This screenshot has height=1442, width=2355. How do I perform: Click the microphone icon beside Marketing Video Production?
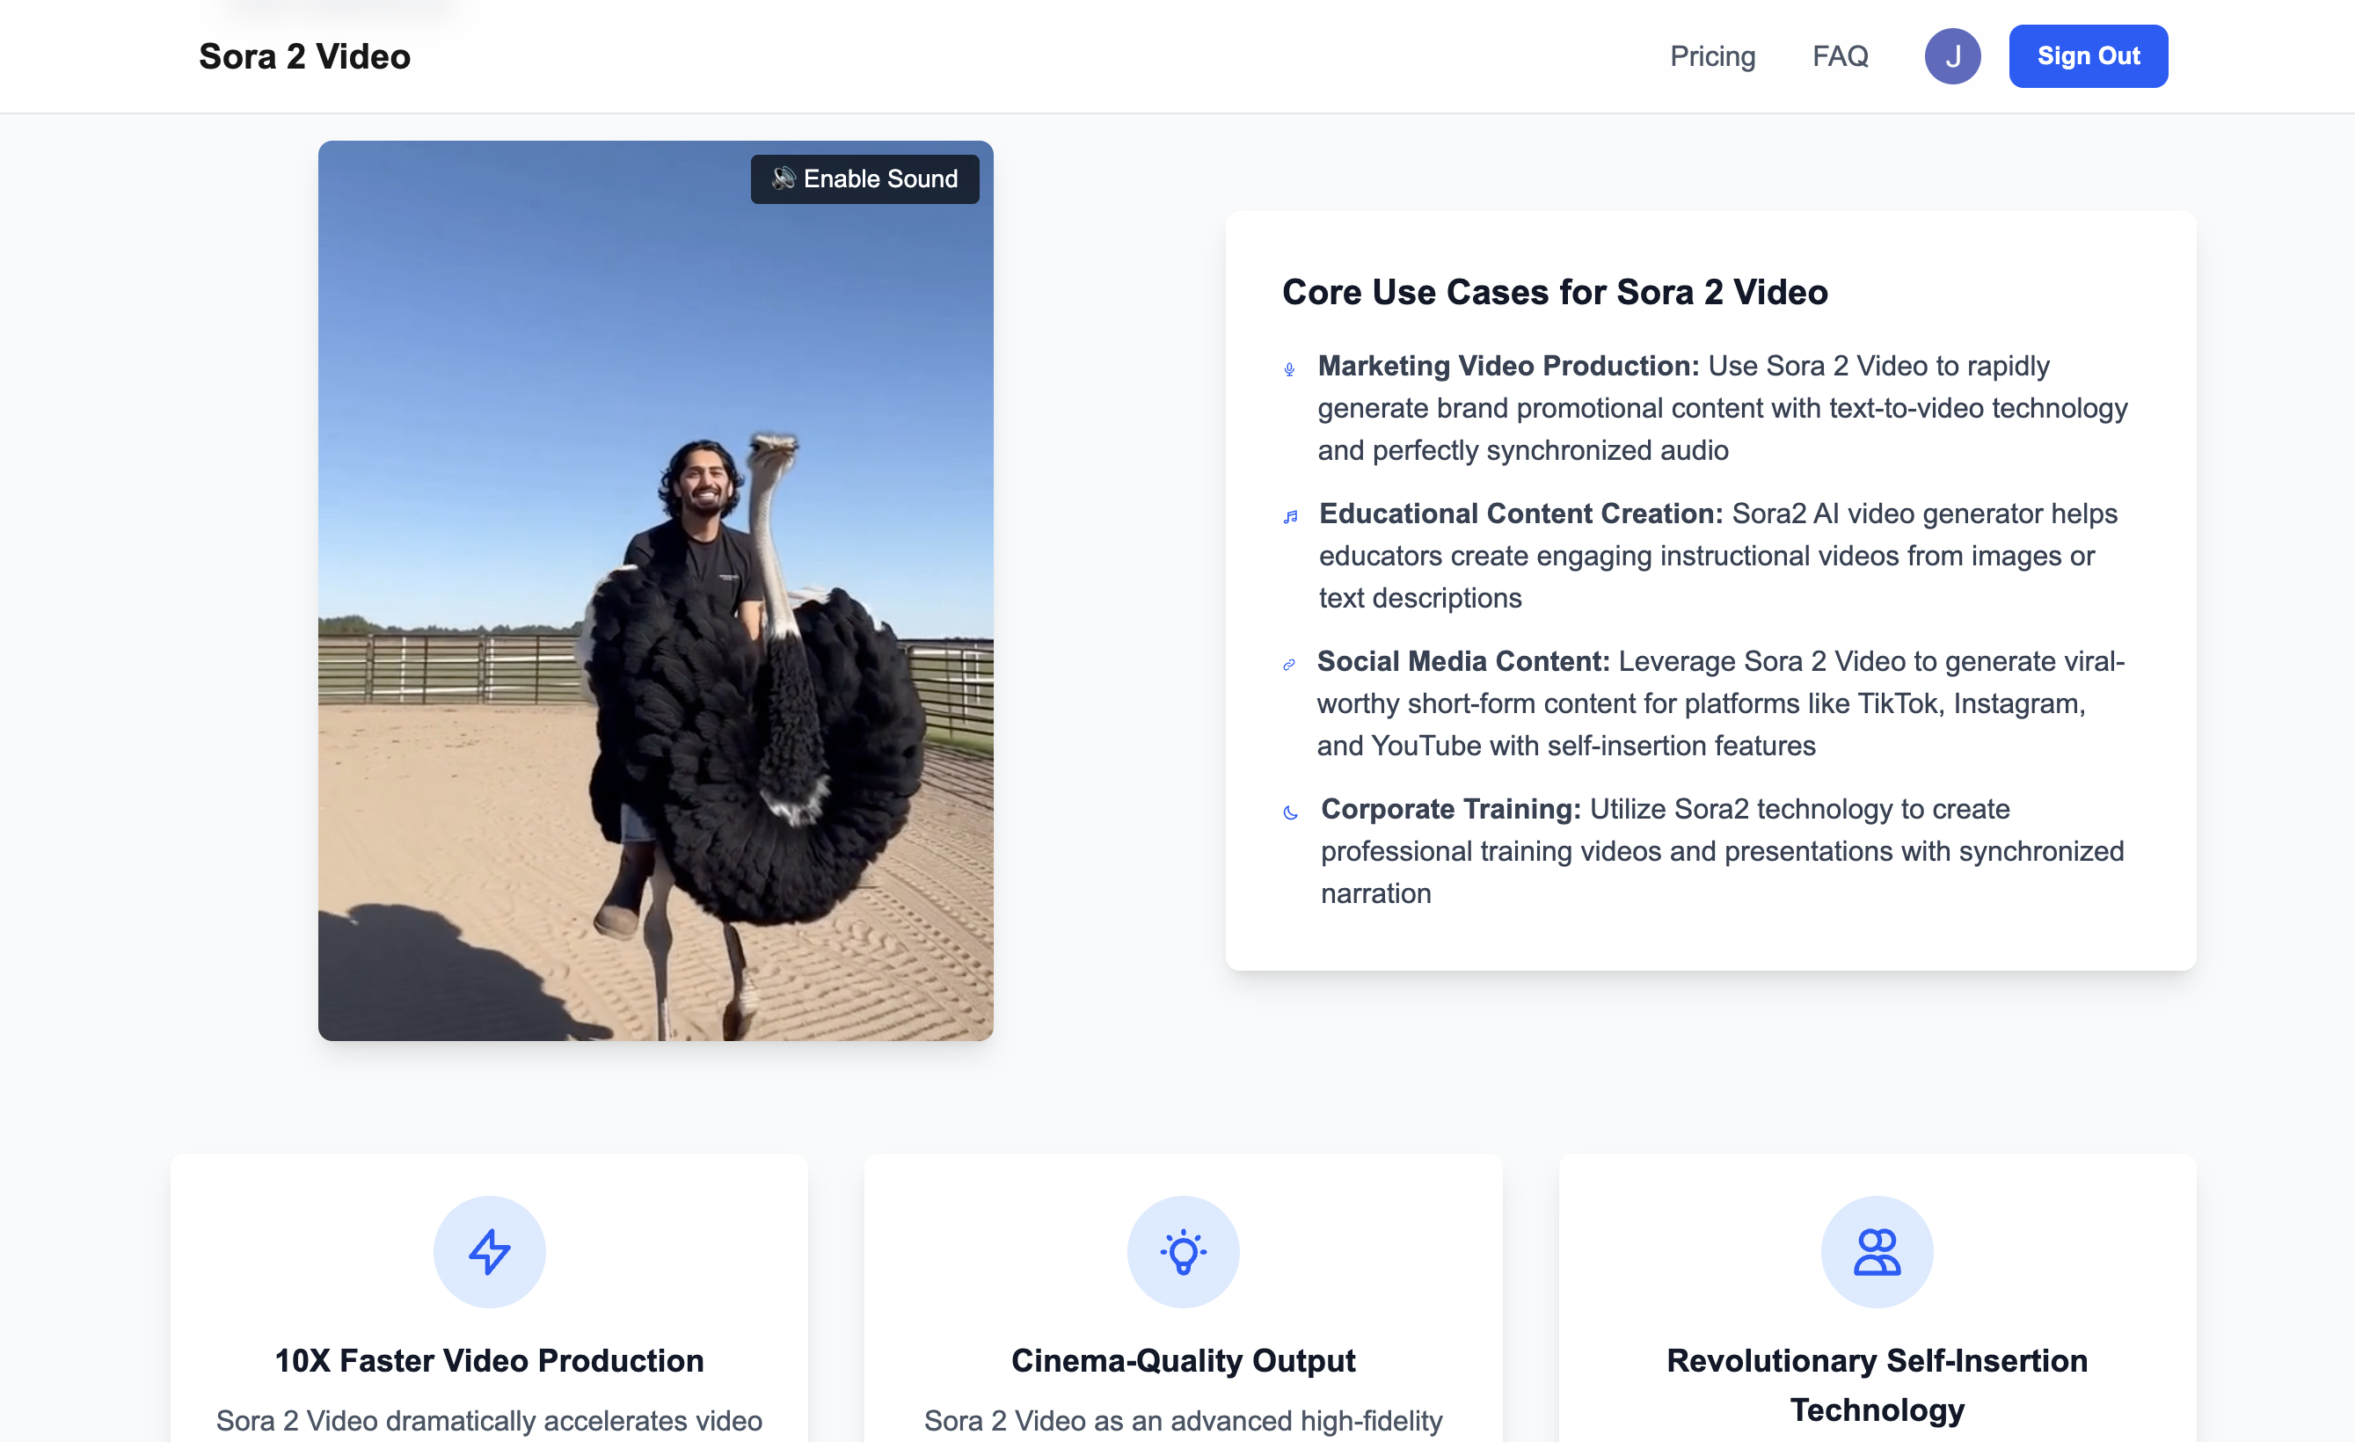(1289, 369)
